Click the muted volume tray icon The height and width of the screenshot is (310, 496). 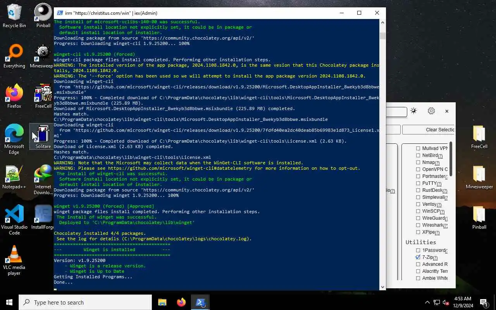pos(446,302)
